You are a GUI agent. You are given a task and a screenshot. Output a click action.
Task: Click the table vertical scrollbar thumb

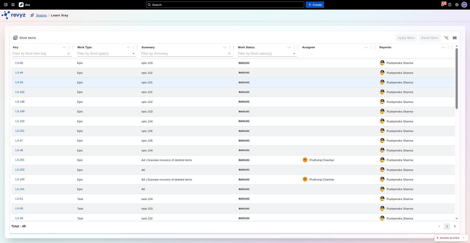(x=457, y=78)
